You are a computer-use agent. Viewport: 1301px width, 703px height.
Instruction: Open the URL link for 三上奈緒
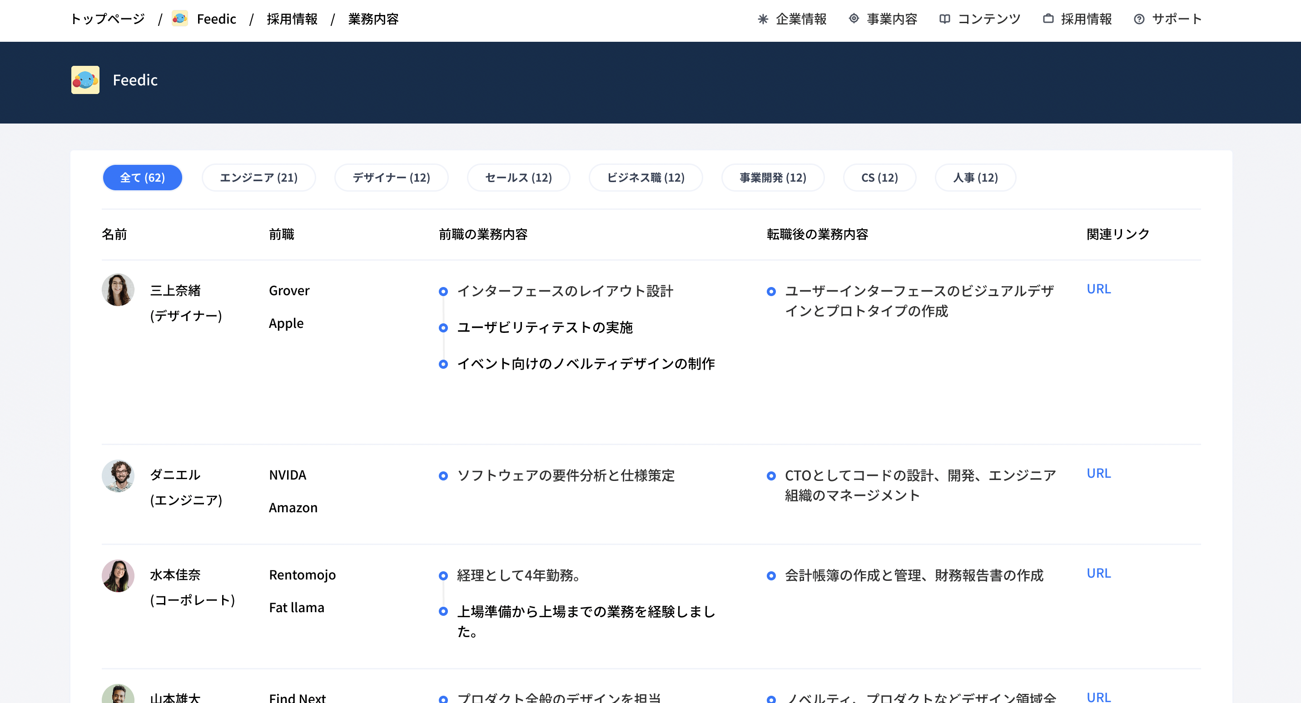point(1098,289)
